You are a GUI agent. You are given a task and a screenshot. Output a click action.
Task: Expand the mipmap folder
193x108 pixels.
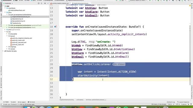(x=7, y=47)
